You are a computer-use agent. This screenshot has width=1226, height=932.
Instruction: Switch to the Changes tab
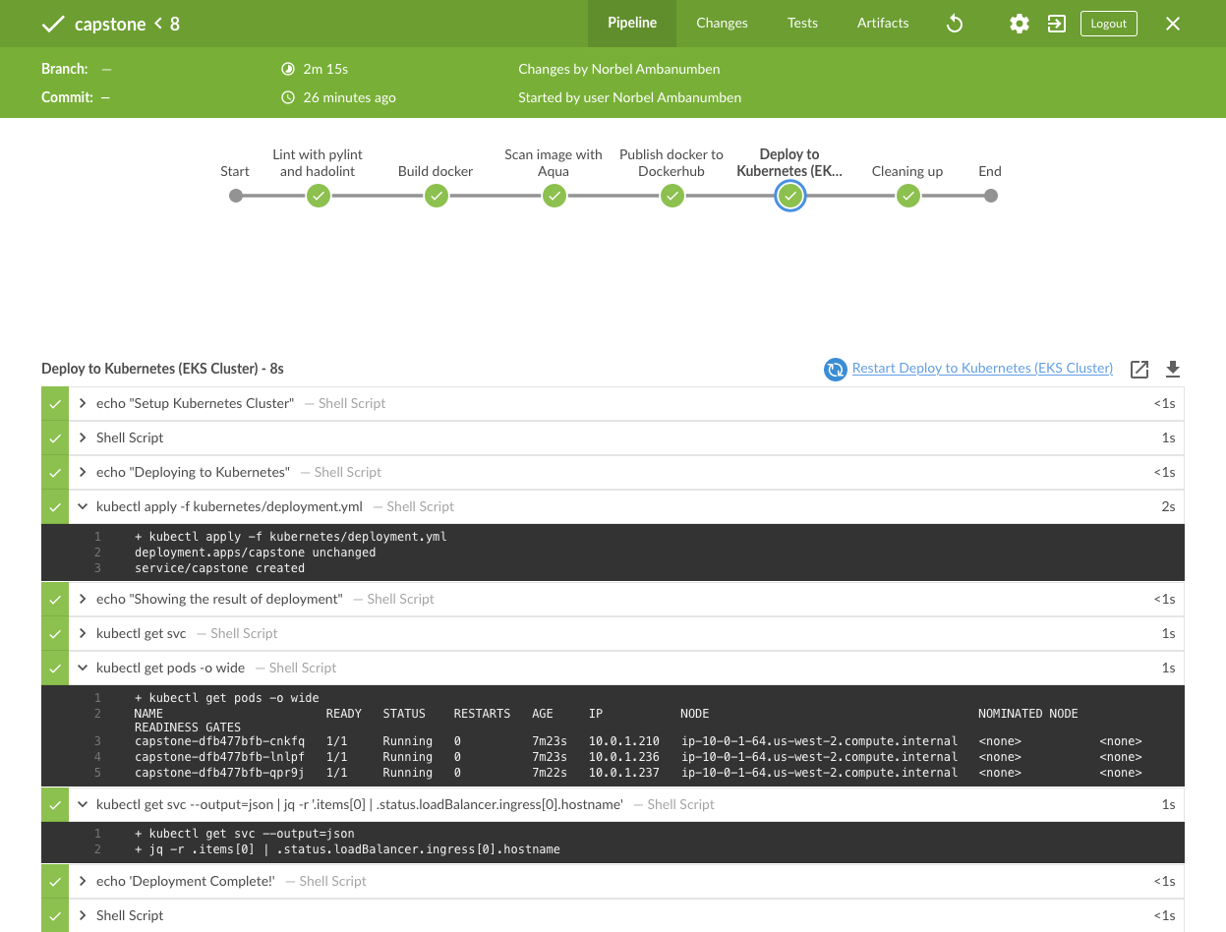[x=722, y=24]
